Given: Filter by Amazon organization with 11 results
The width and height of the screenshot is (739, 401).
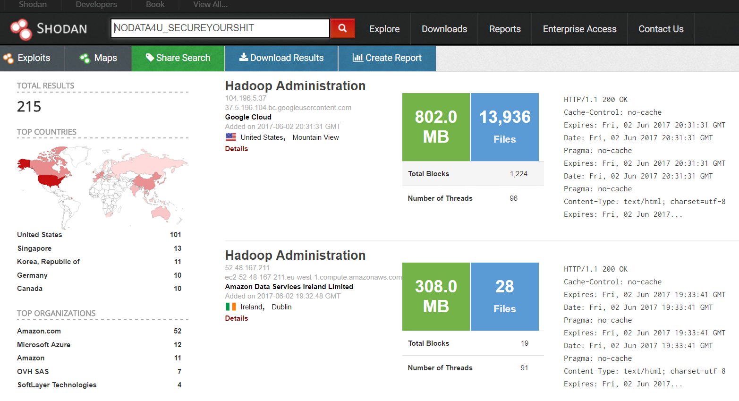Looking at the screenshot, I should click(x=31, y=358).
